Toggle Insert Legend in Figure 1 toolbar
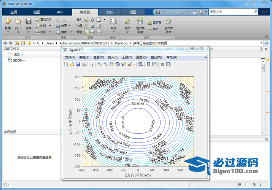The height and width of the screenshot is (190, 272). click(154, 65)
